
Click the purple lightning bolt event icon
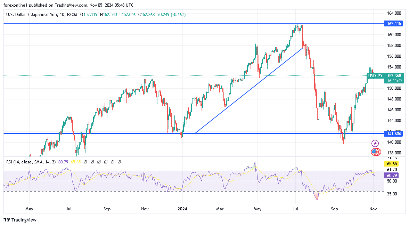tap(375, 143)
